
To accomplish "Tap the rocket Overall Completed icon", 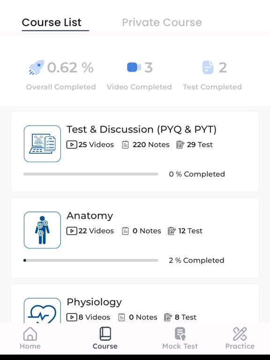I will click(x=36, y=67).
